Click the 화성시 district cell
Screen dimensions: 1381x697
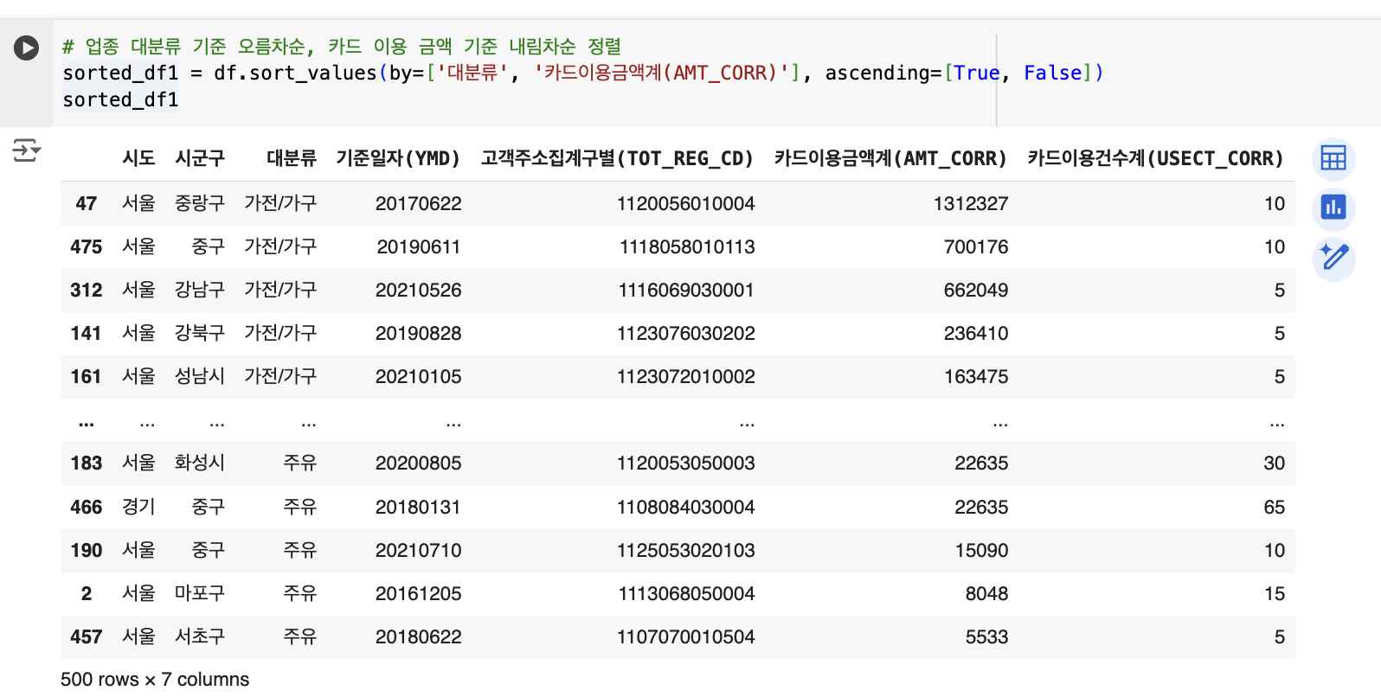[200, 464]
